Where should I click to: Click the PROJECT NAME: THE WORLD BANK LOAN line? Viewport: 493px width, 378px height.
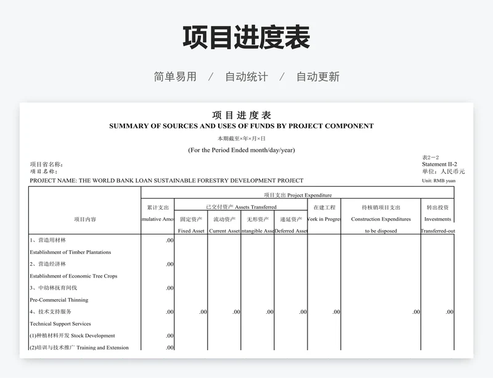point(166,181)
